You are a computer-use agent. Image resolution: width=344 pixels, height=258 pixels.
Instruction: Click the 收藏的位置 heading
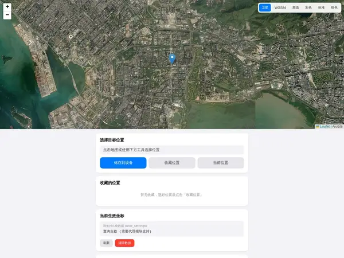click(110, 183)
